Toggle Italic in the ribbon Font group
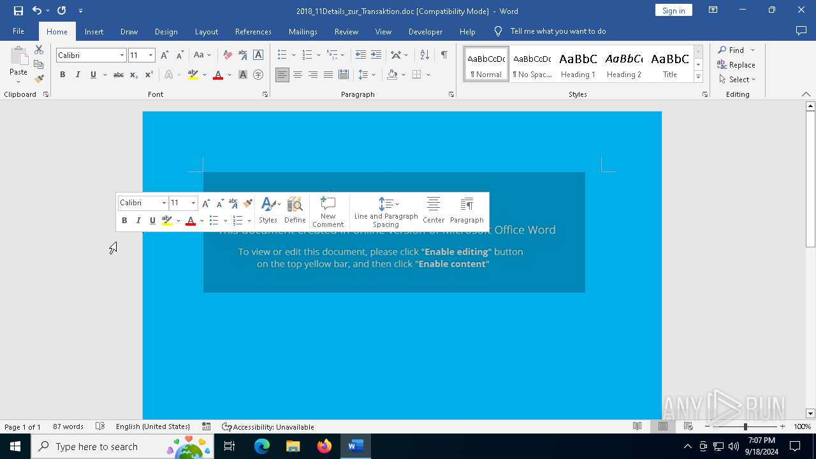Viewport: 816px width, 459px height. pos(78,75)
